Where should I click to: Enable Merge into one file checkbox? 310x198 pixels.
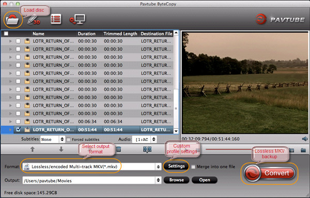click(x=193, y=167)
